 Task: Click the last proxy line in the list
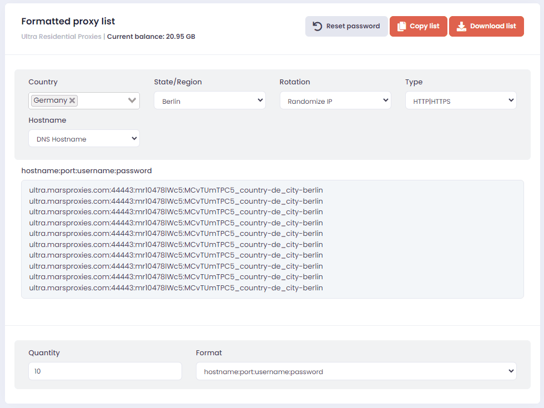coord(175,288)
